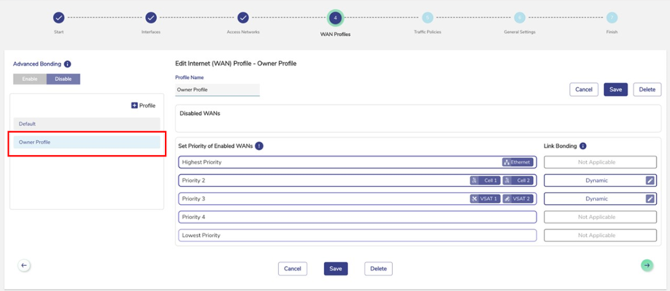Viewport: 670px width, 291px height.
Task: Click the Set Priority info icon
Action: [259, 146]
